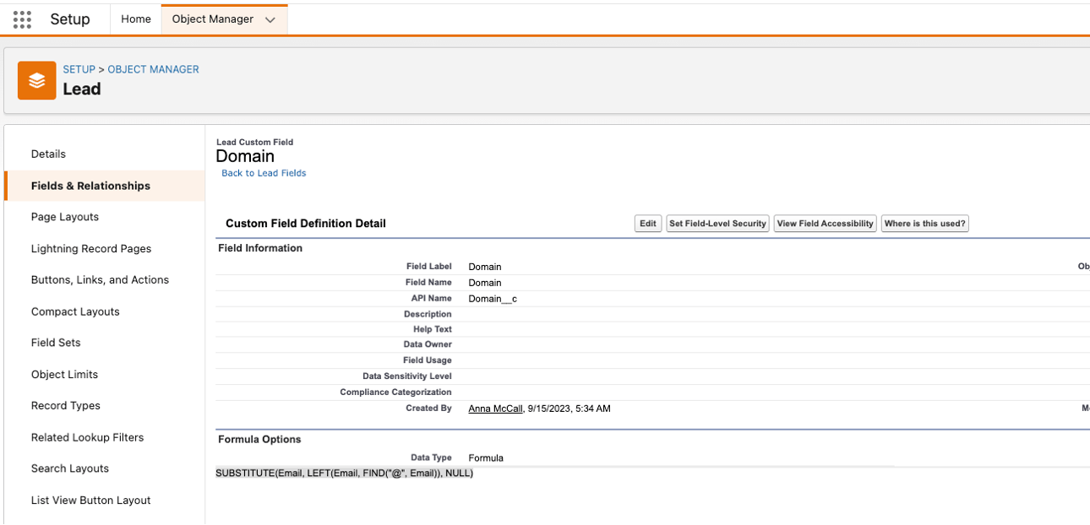Click the Edit button
The image size is (1090, 525).
click(648, 224)
